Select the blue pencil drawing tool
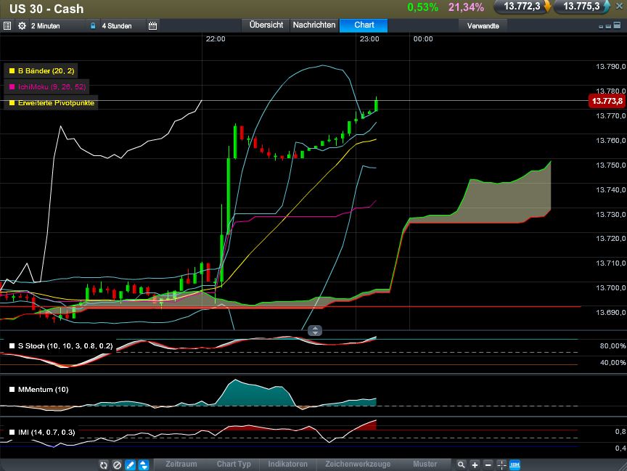Screen dimensions: 627x471 (131, 464)
